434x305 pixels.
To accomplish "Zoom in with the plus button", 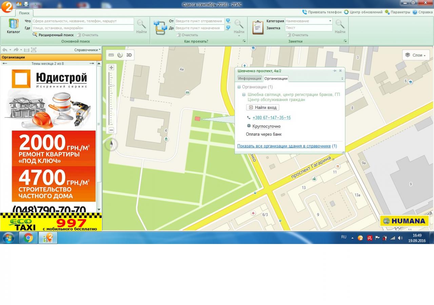I will click(x=111, y=67).
